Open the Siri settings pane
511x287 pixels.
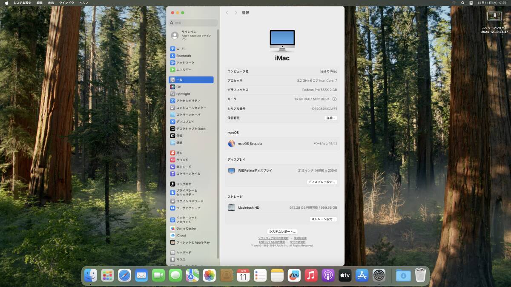coord(178,87)
